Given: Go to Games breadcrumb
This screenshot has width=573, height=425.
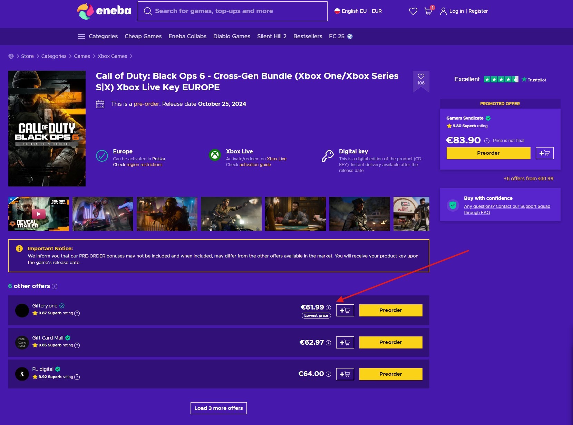Looking at the screenshot, I should tap(82, 56).
